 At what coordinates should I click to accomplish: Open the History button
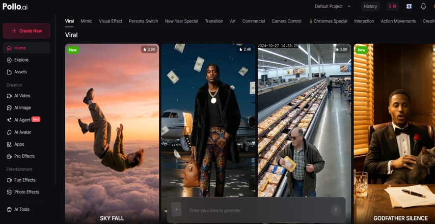pos(370,7)
